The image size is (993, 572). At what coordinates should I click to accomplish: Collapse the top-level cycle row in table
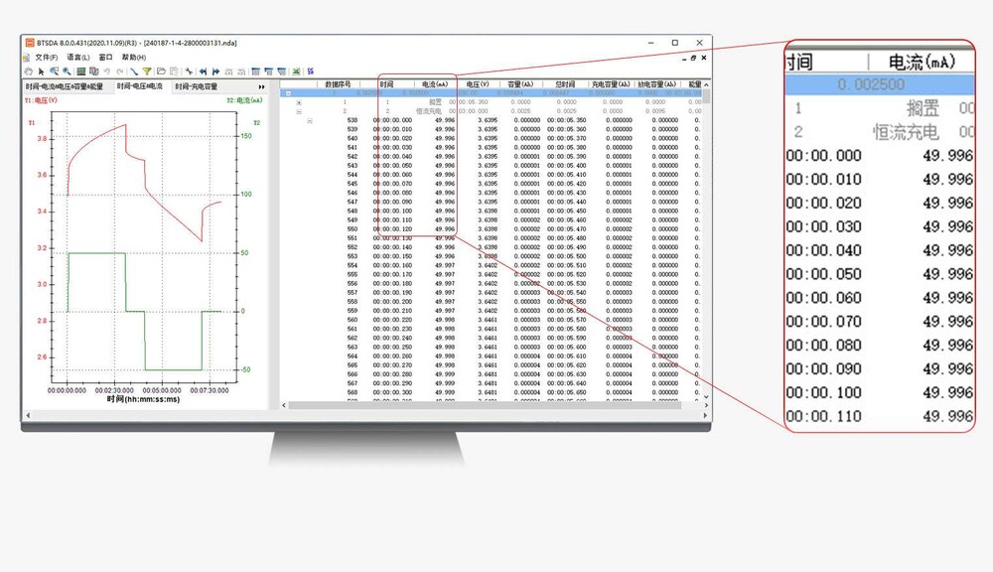click(288, 93)
